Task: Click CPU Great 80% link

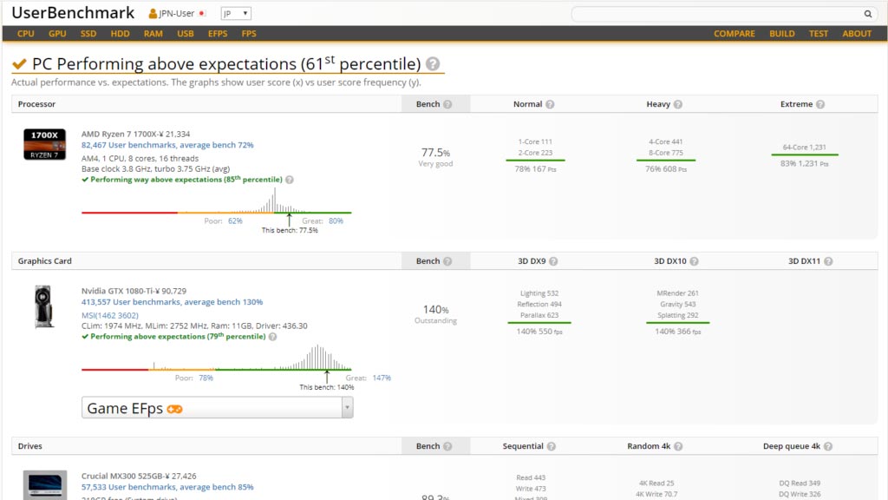Action: coord(336,221)
